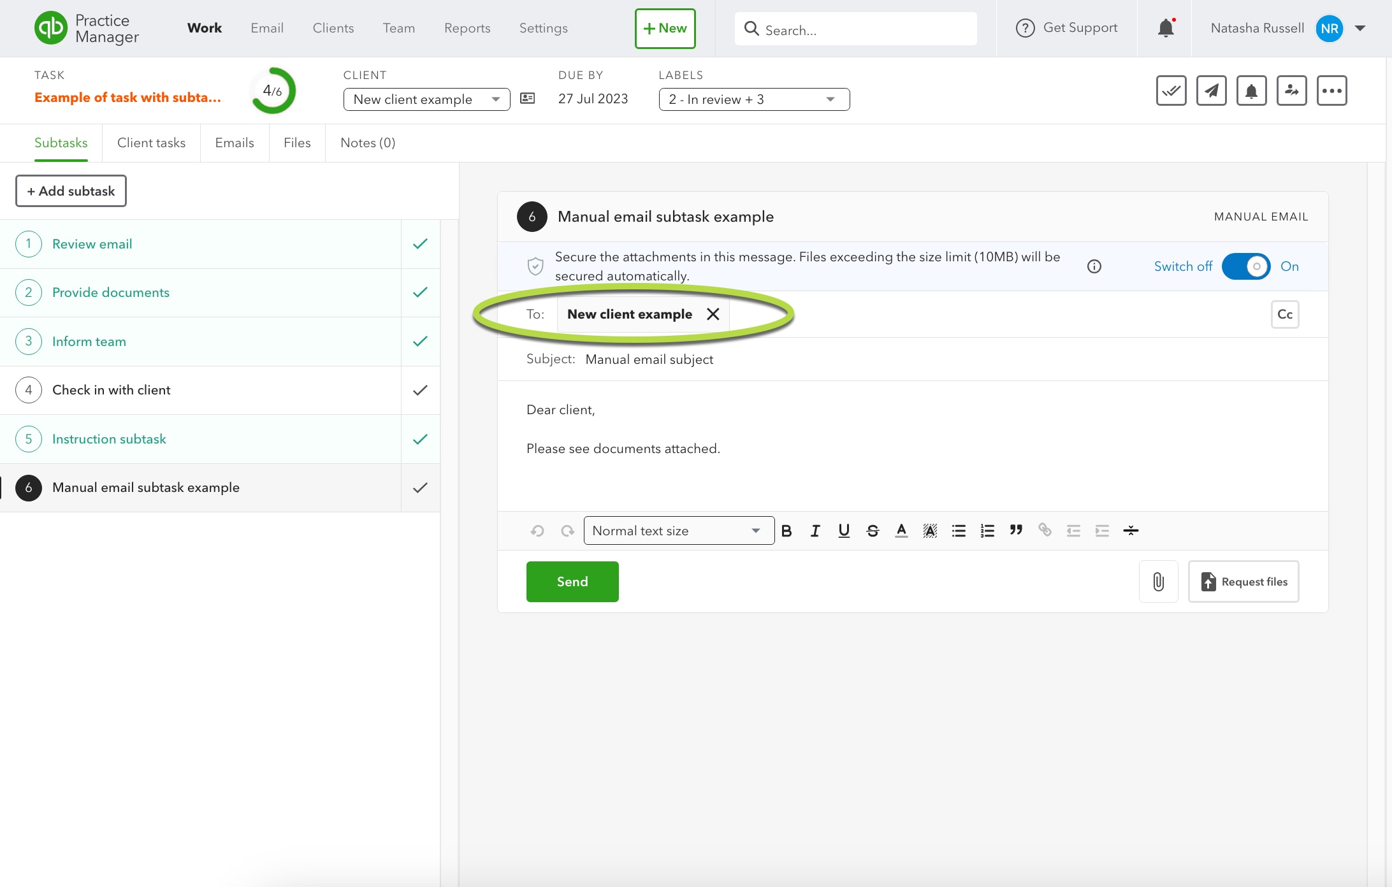This screenshot has width=1392, height=887.
Task: Open the Notes (0) tab
Action: [368, 143]
